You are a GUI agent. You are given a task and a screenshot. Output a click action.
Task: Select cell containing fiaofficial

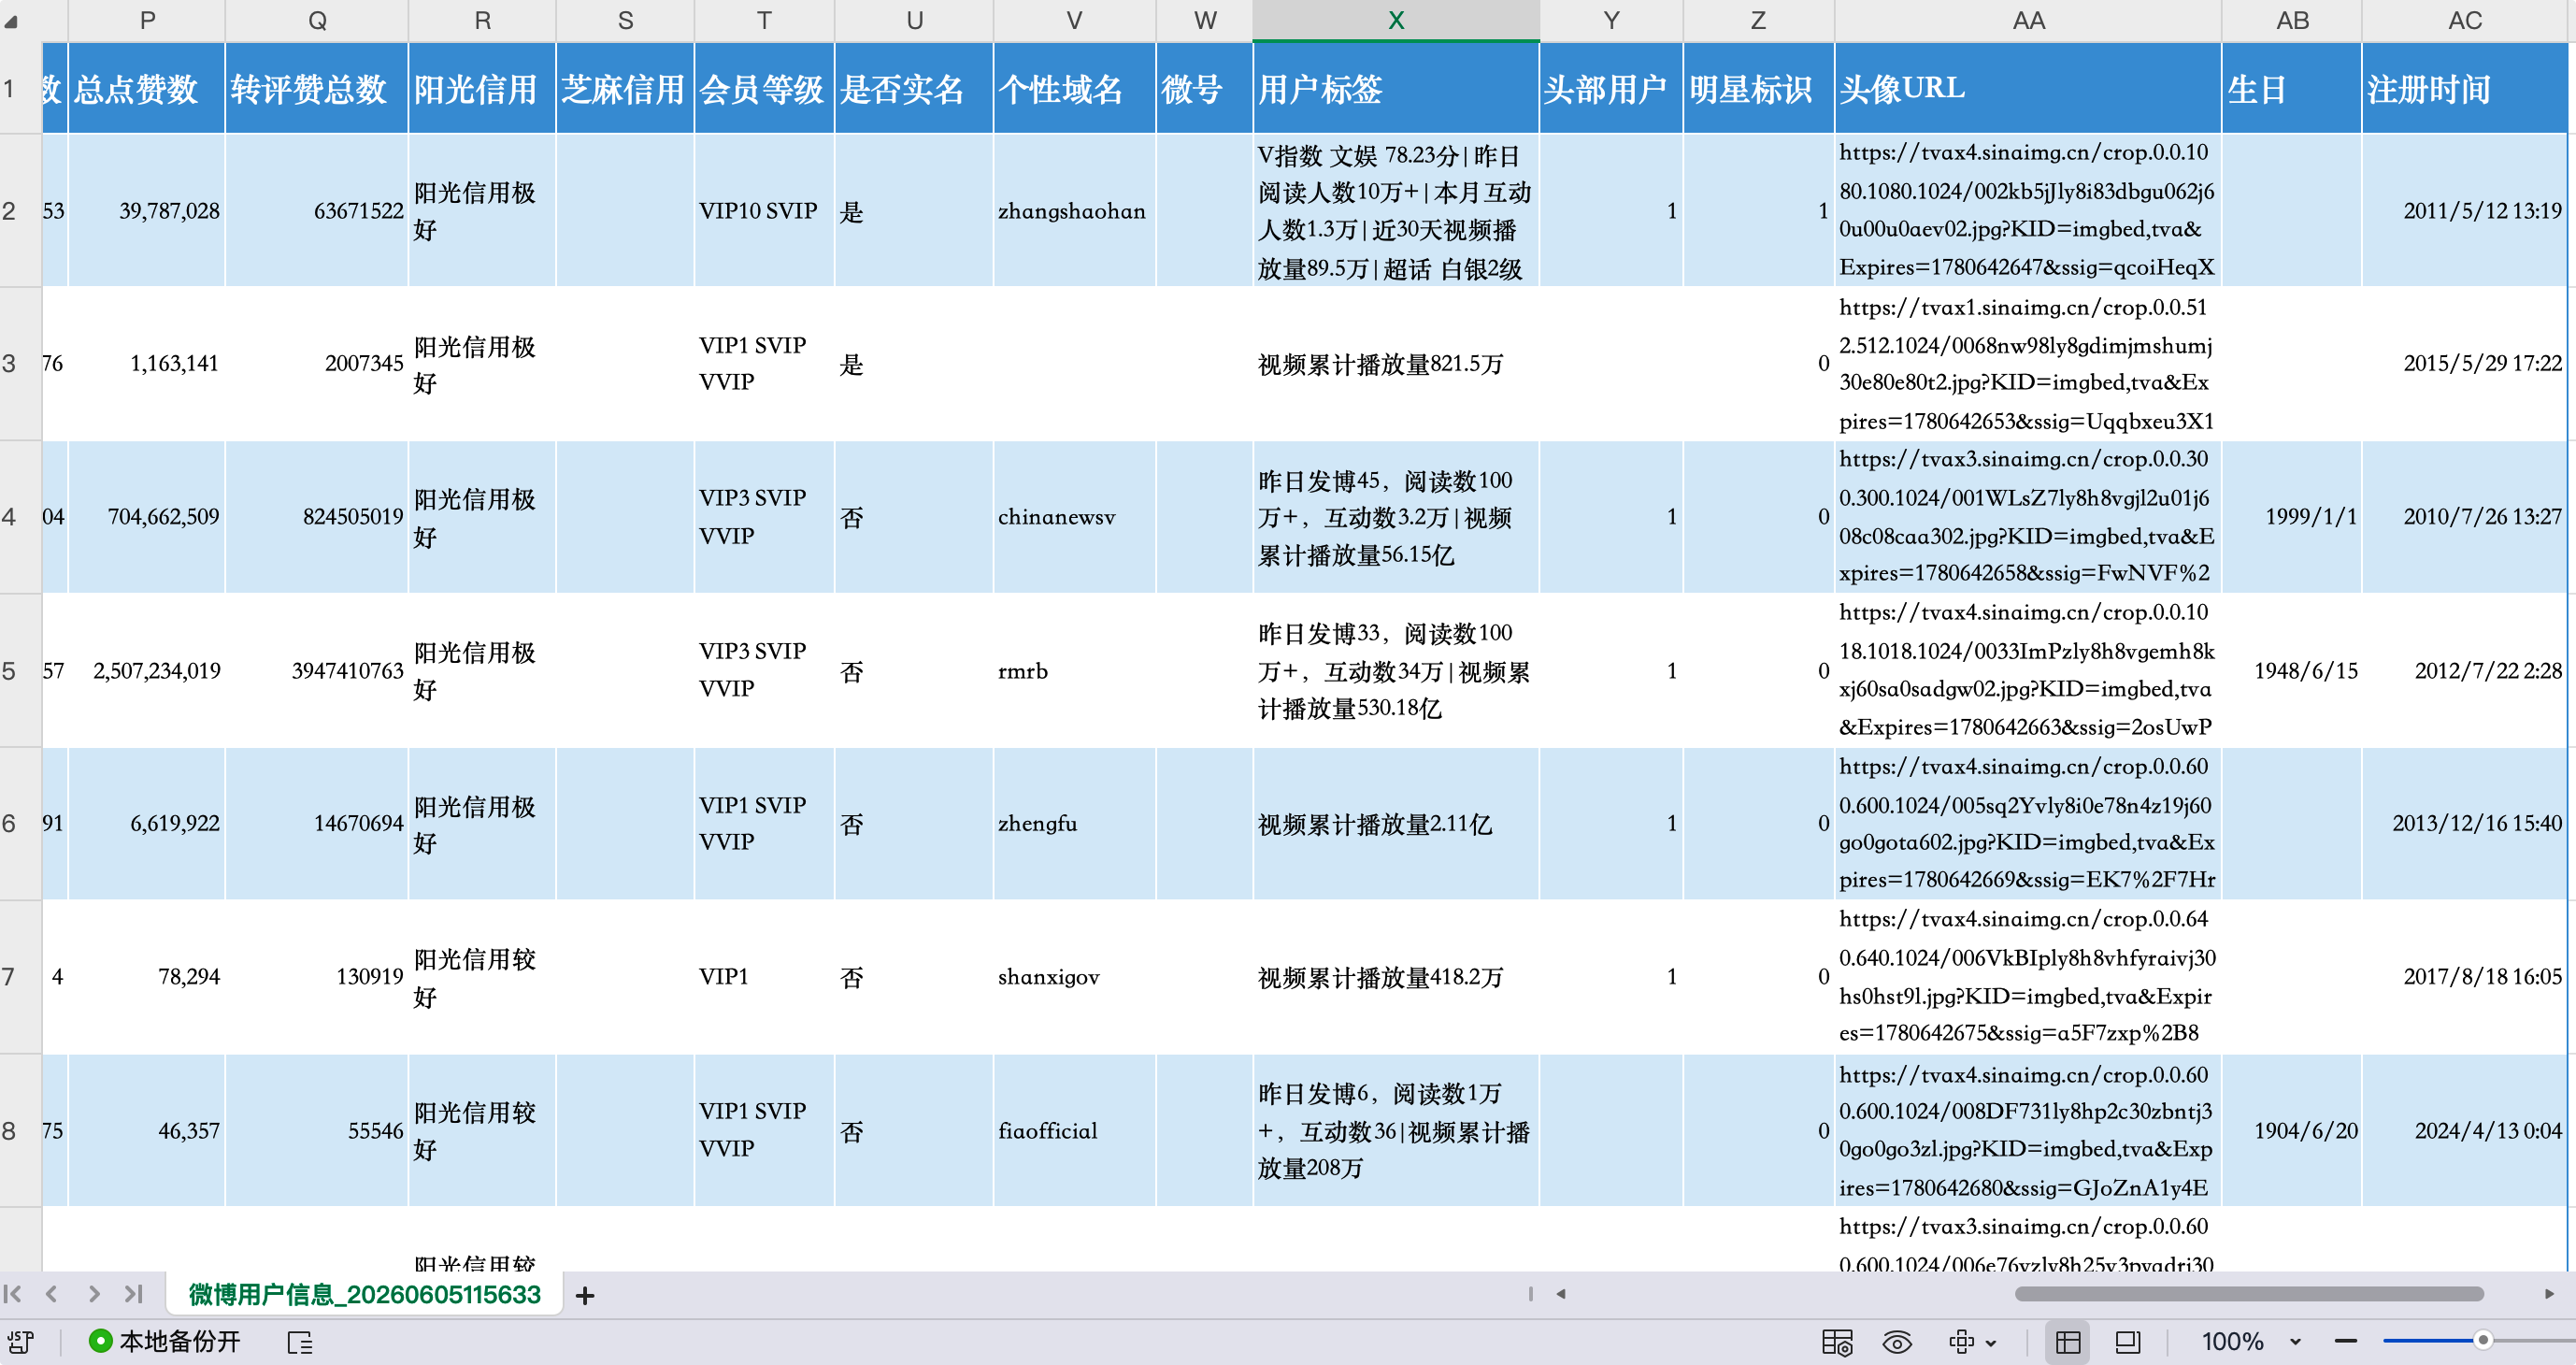[x=1074, y=1131]
